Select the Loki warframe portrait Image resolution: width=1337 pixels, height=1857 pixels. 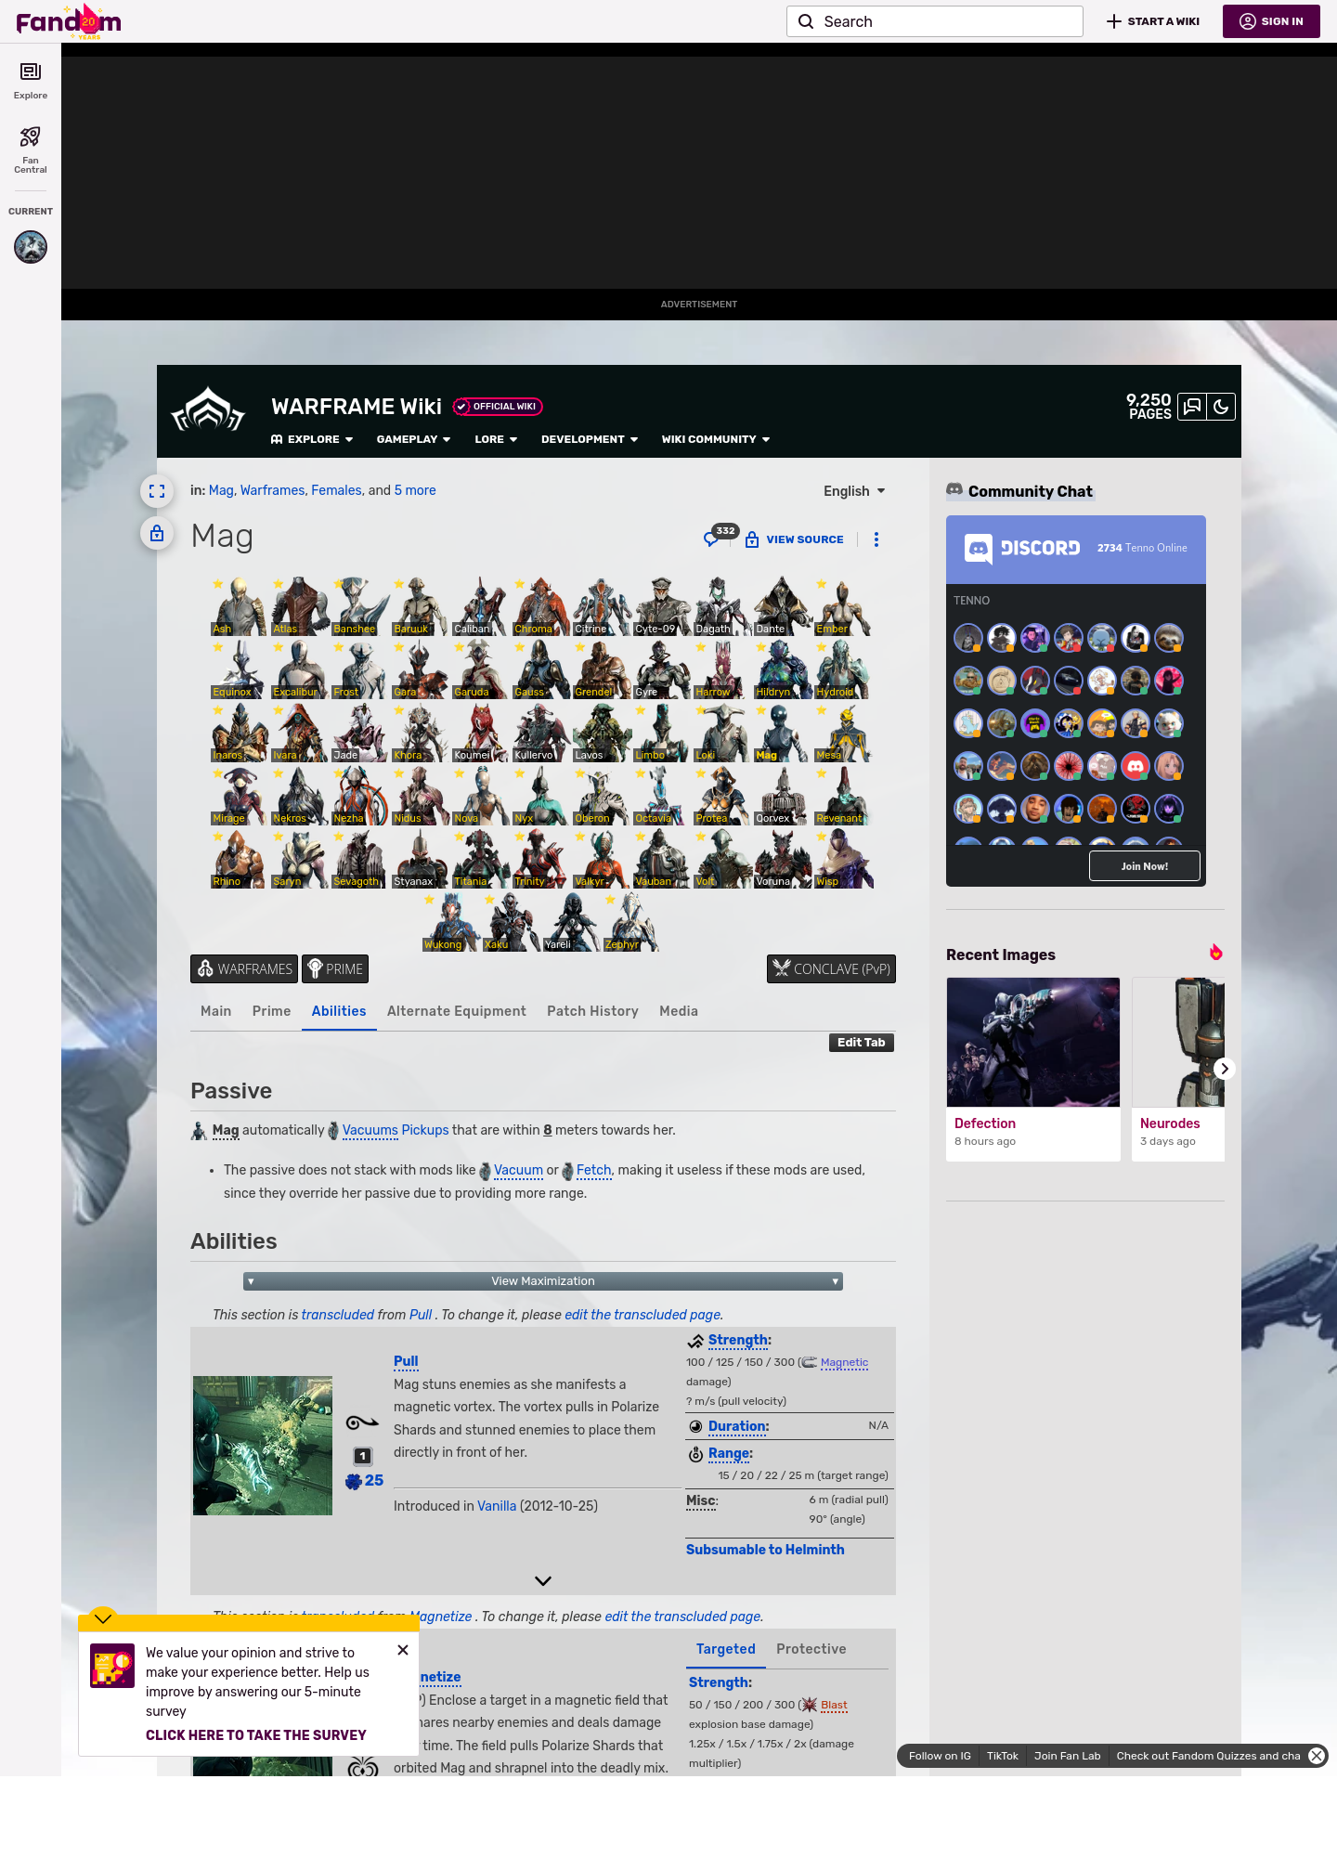click(x=721, y=733)
